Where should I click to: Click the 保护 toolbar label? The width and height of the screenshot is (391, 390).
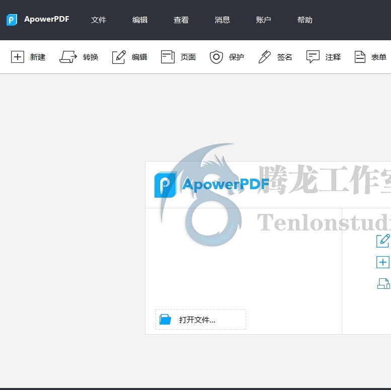237,57
